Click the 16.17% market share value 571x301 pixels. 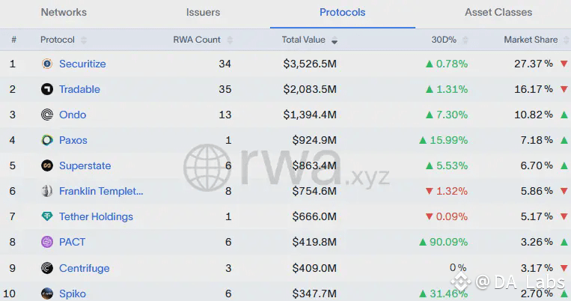[534, 89]
